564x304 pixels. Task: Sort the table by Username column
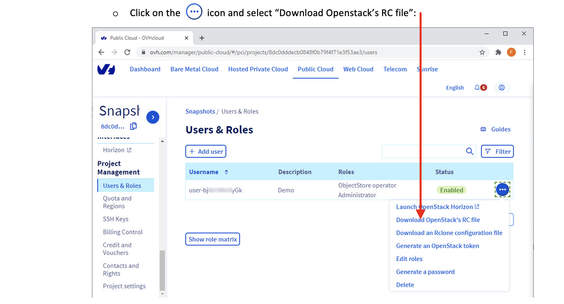226,172
